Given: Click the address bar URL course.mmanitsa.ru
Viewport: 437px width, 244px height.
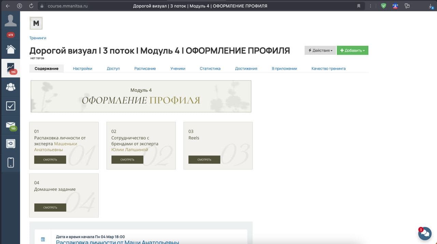Looking at the screenshot, I should pyautogui.click(x=68, y=6).
